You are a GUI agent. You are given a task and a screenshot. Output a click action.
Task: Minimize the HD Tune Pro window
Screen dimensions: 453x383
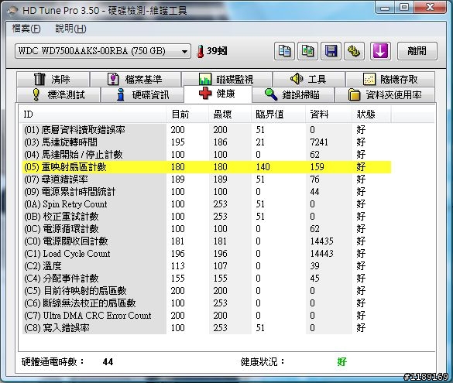pos(385,7)
